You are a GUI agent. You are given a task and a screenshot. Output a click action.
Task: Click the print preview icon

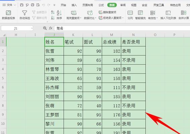point(38,5)
